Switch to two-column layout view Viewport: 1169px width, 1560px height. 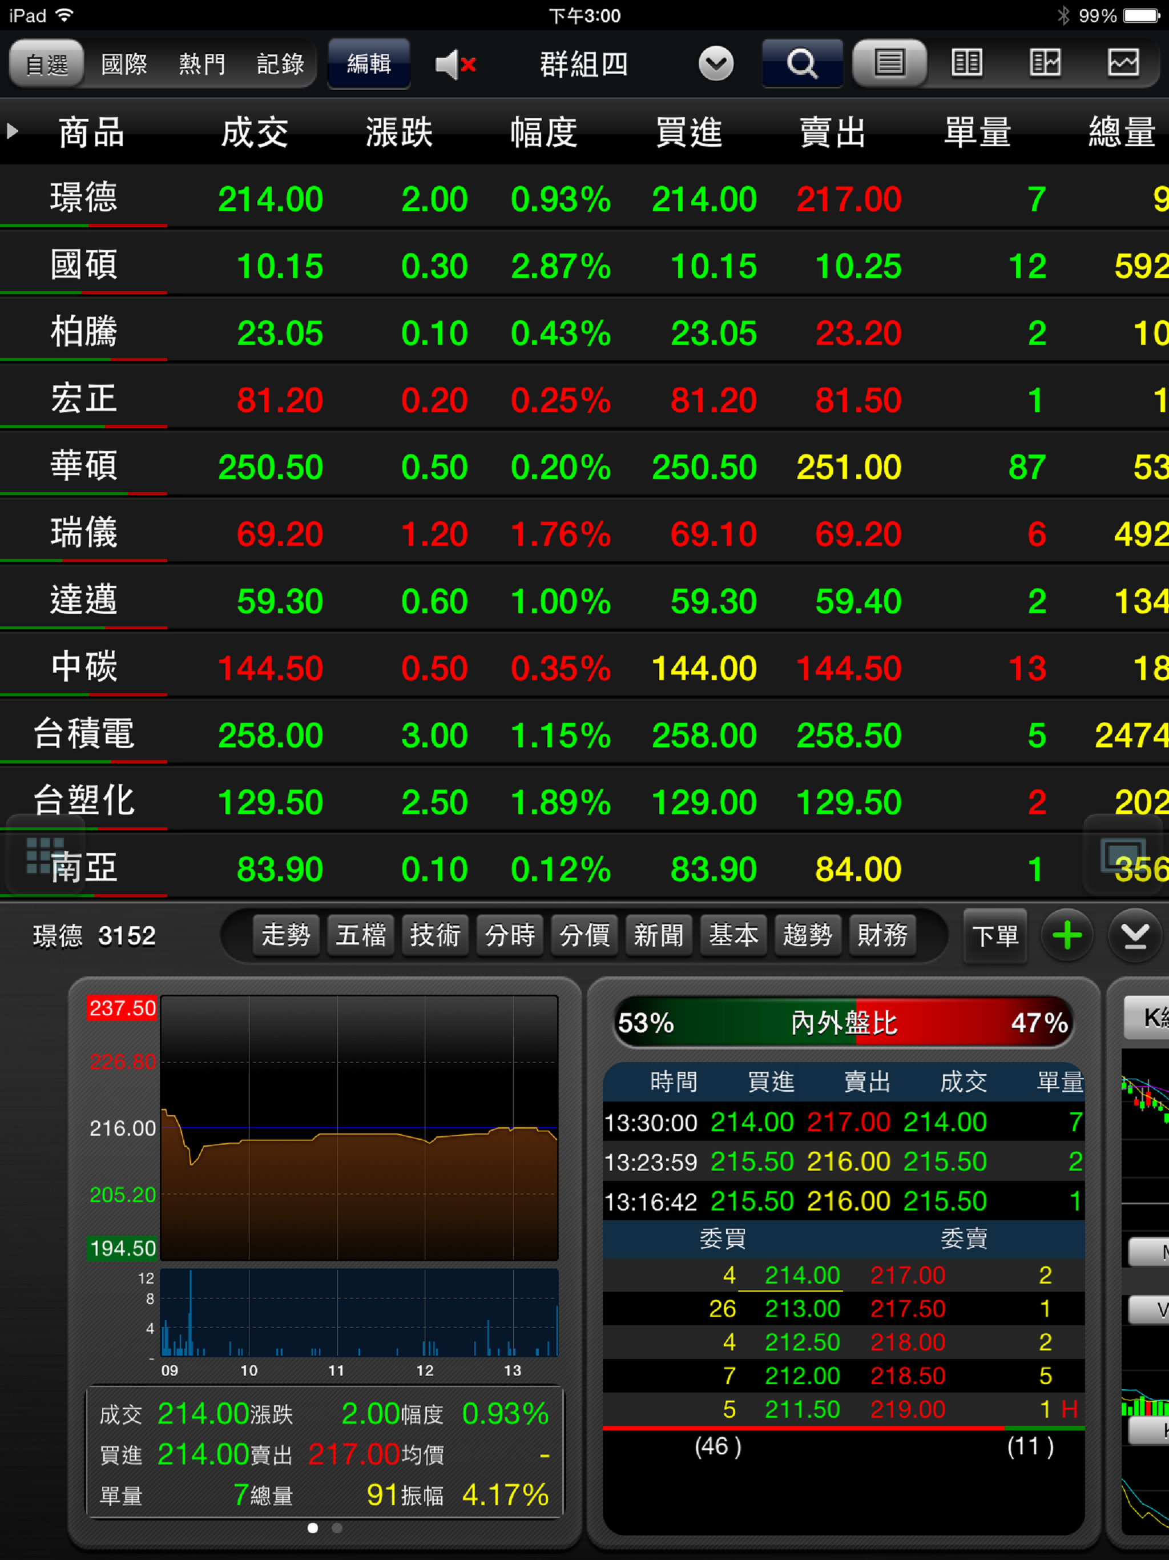point(966,63)
